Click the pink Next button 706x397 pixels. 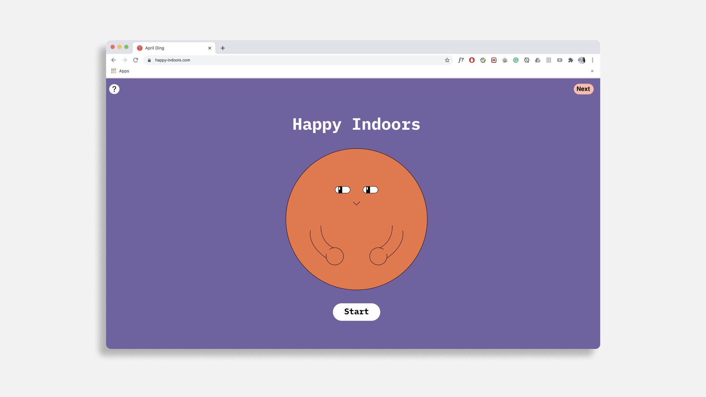[583, 89]
